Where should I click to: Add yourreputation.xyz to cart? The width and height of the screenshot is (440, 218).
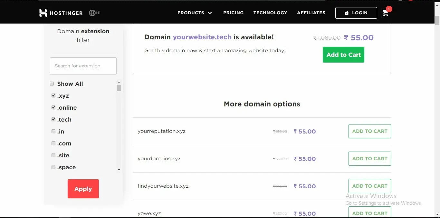pos(369,131)
